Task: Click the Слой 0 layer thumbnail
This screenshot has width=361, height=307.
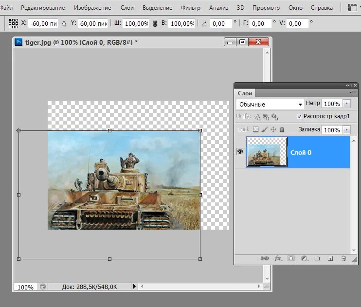Action: [x=267, y=152]
